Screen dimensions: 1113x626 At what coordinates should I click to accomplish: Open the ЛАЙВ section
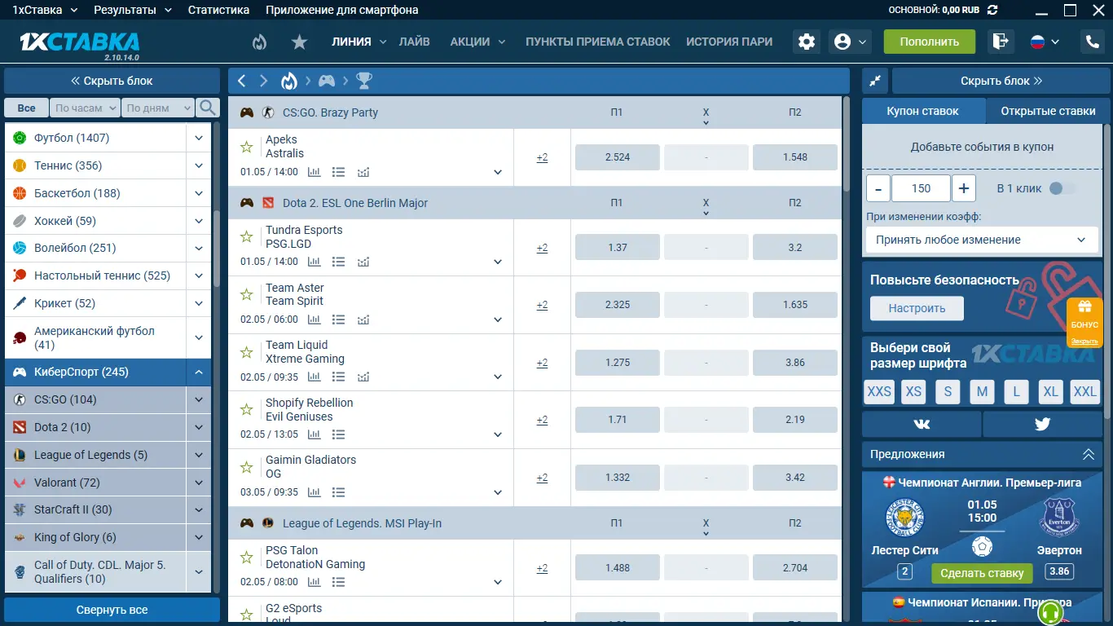(x=414, y=42)
